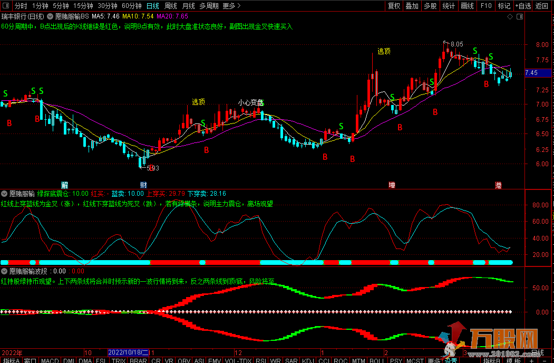Screen dimensions: 554x363
Task: Select the BOLL indicator tab
Action: tap(377, 360)
